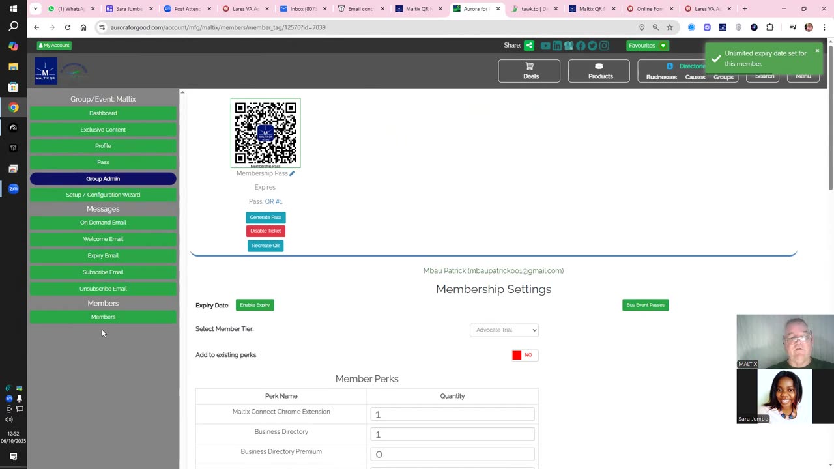Dismiss the Unlimited expiry notification

coord(817,51)
